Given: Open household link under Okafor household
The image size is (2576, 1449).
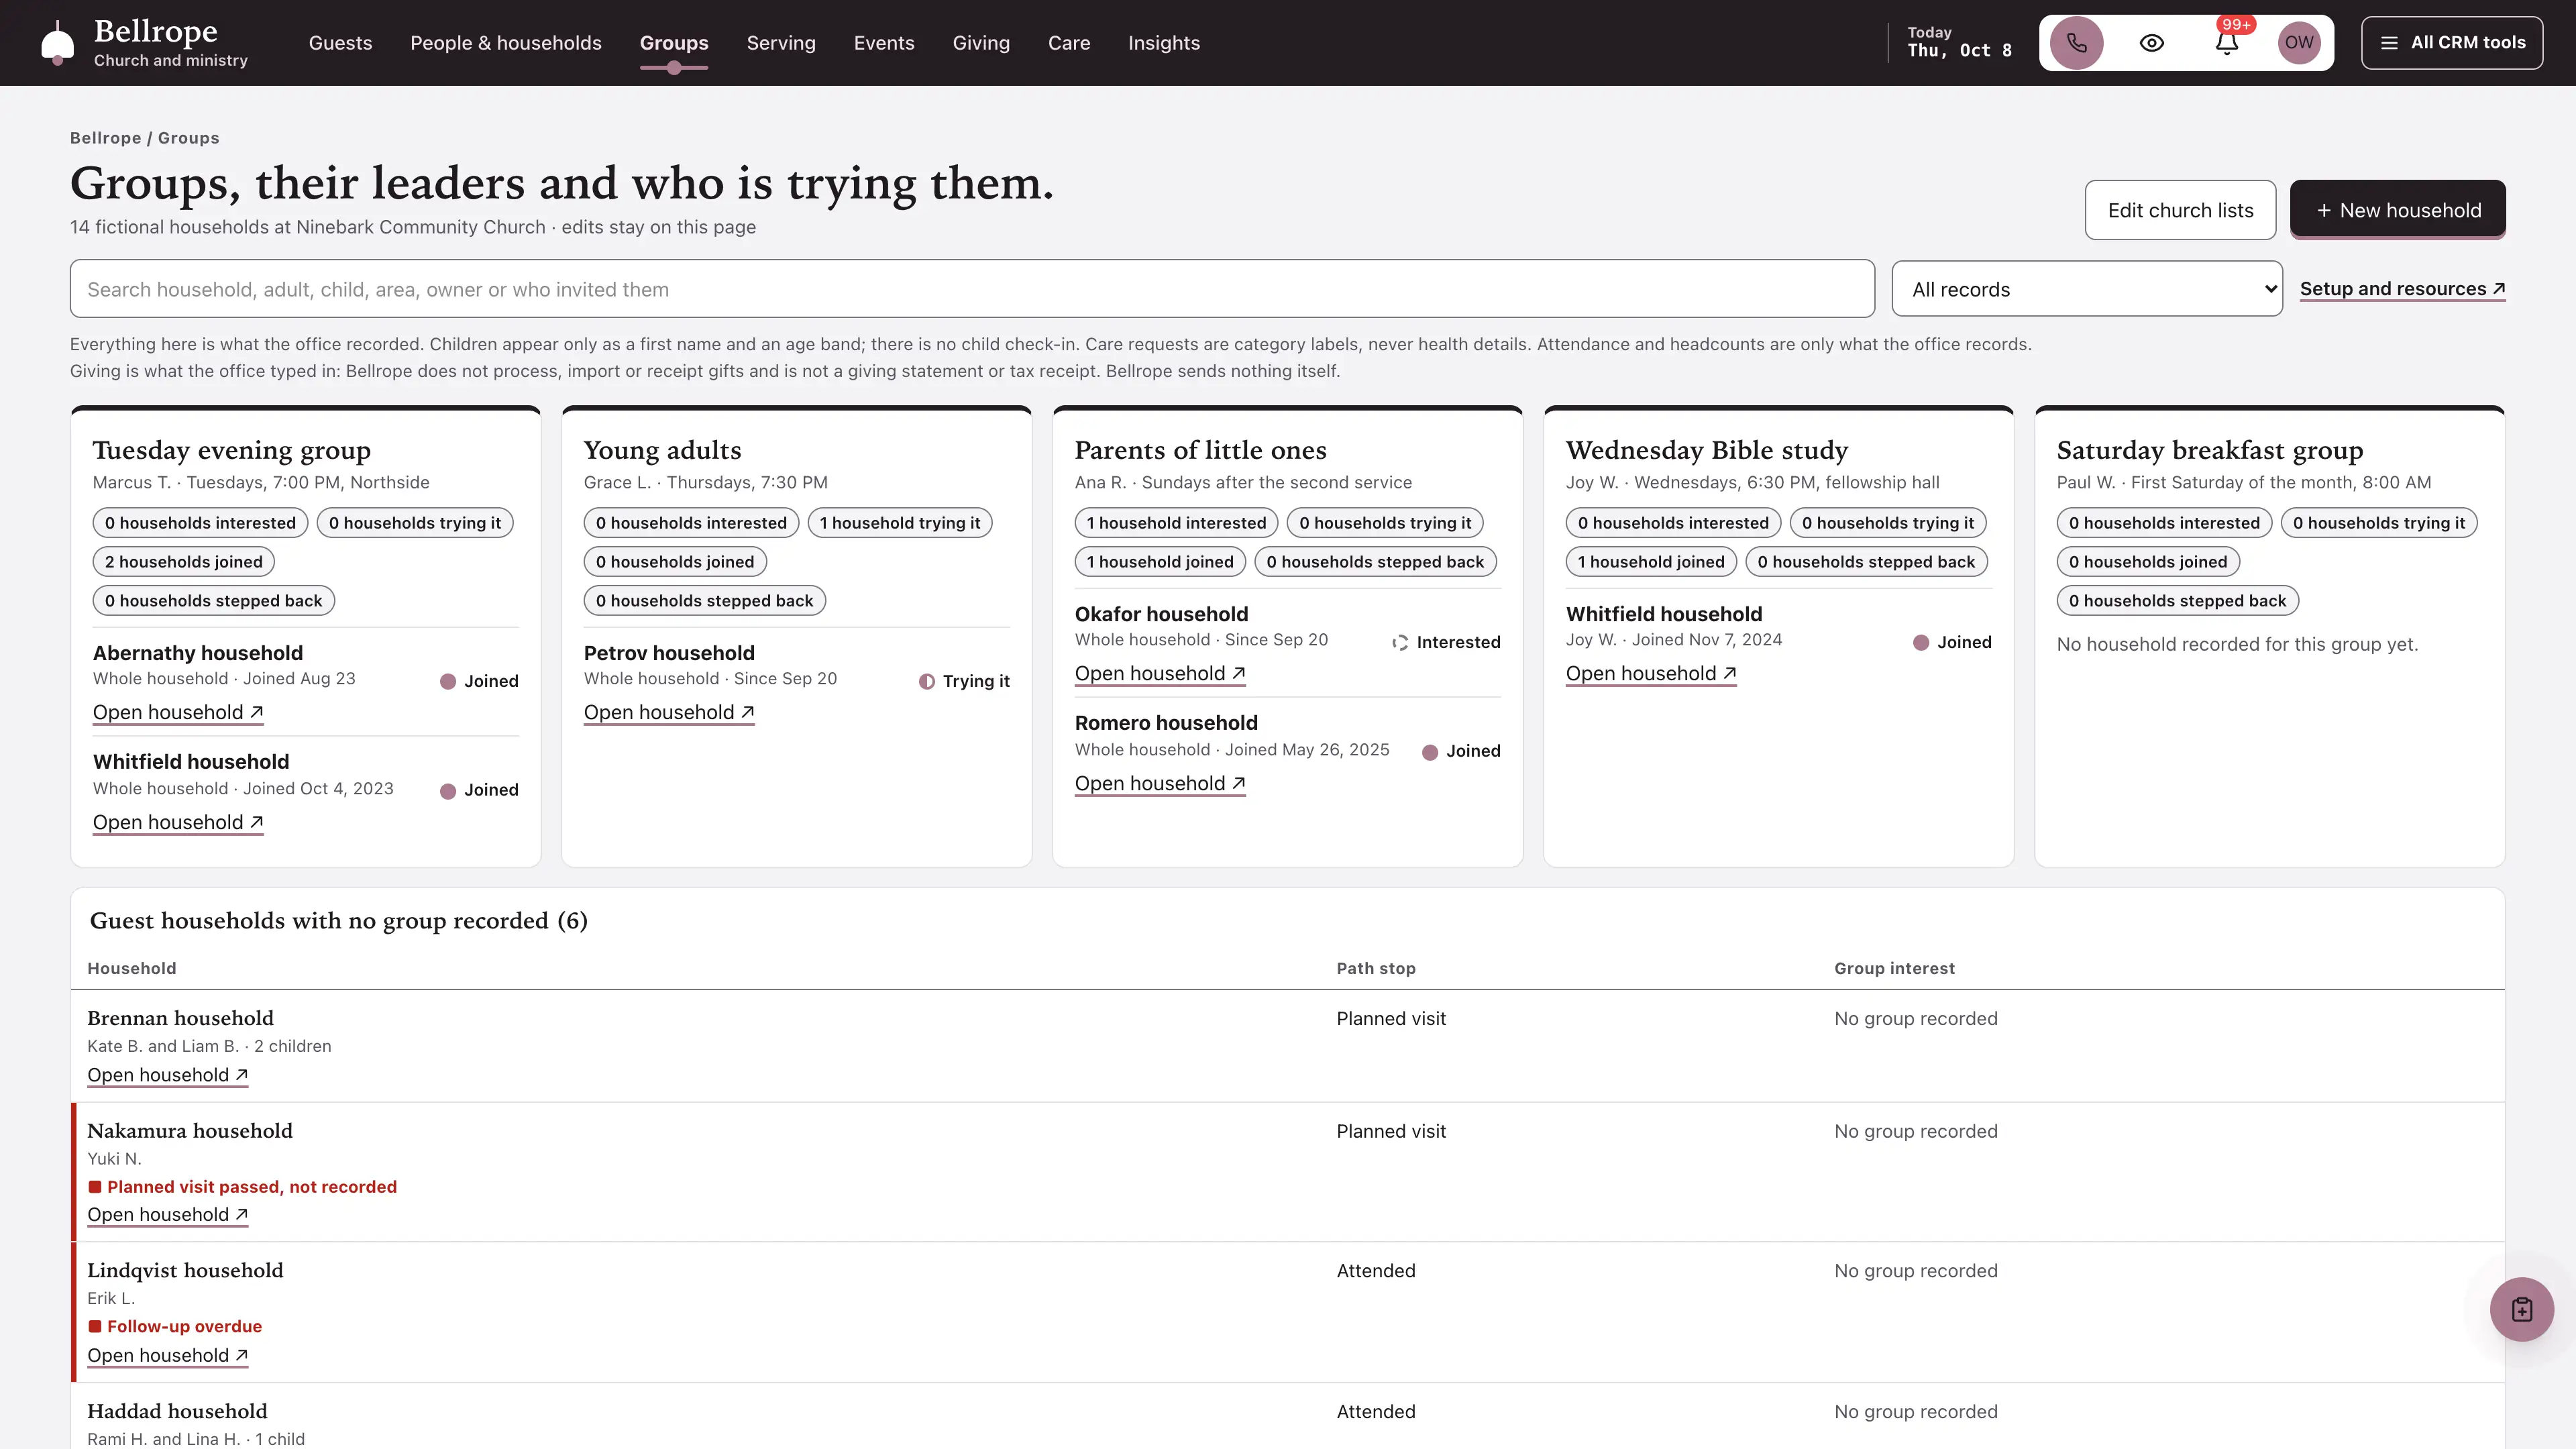Looking at the screenshot, I should point(1160,673).
